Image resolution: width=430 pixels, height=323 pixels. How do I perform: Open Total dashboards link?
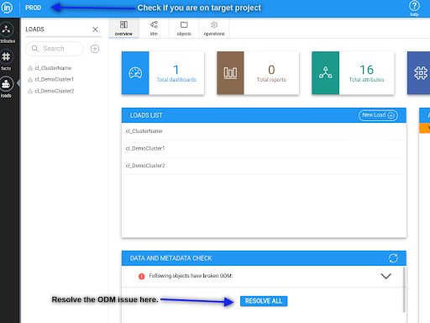pyautogui.click(x=176, y=80)
